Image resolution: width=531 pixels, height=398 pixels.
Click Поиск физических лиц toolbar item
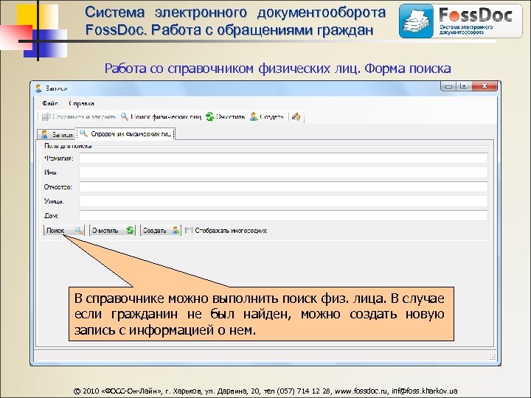pos(161,116)
